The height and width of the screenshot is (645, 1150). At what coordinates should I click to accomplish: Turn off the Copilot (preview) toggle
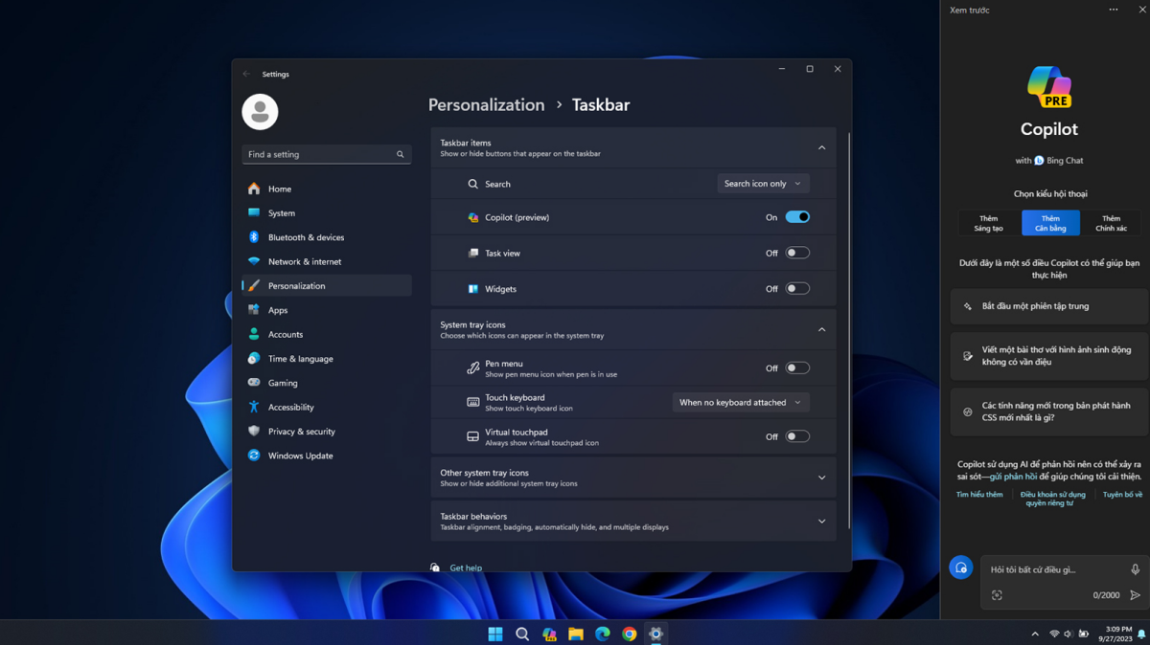click(797, 217)
